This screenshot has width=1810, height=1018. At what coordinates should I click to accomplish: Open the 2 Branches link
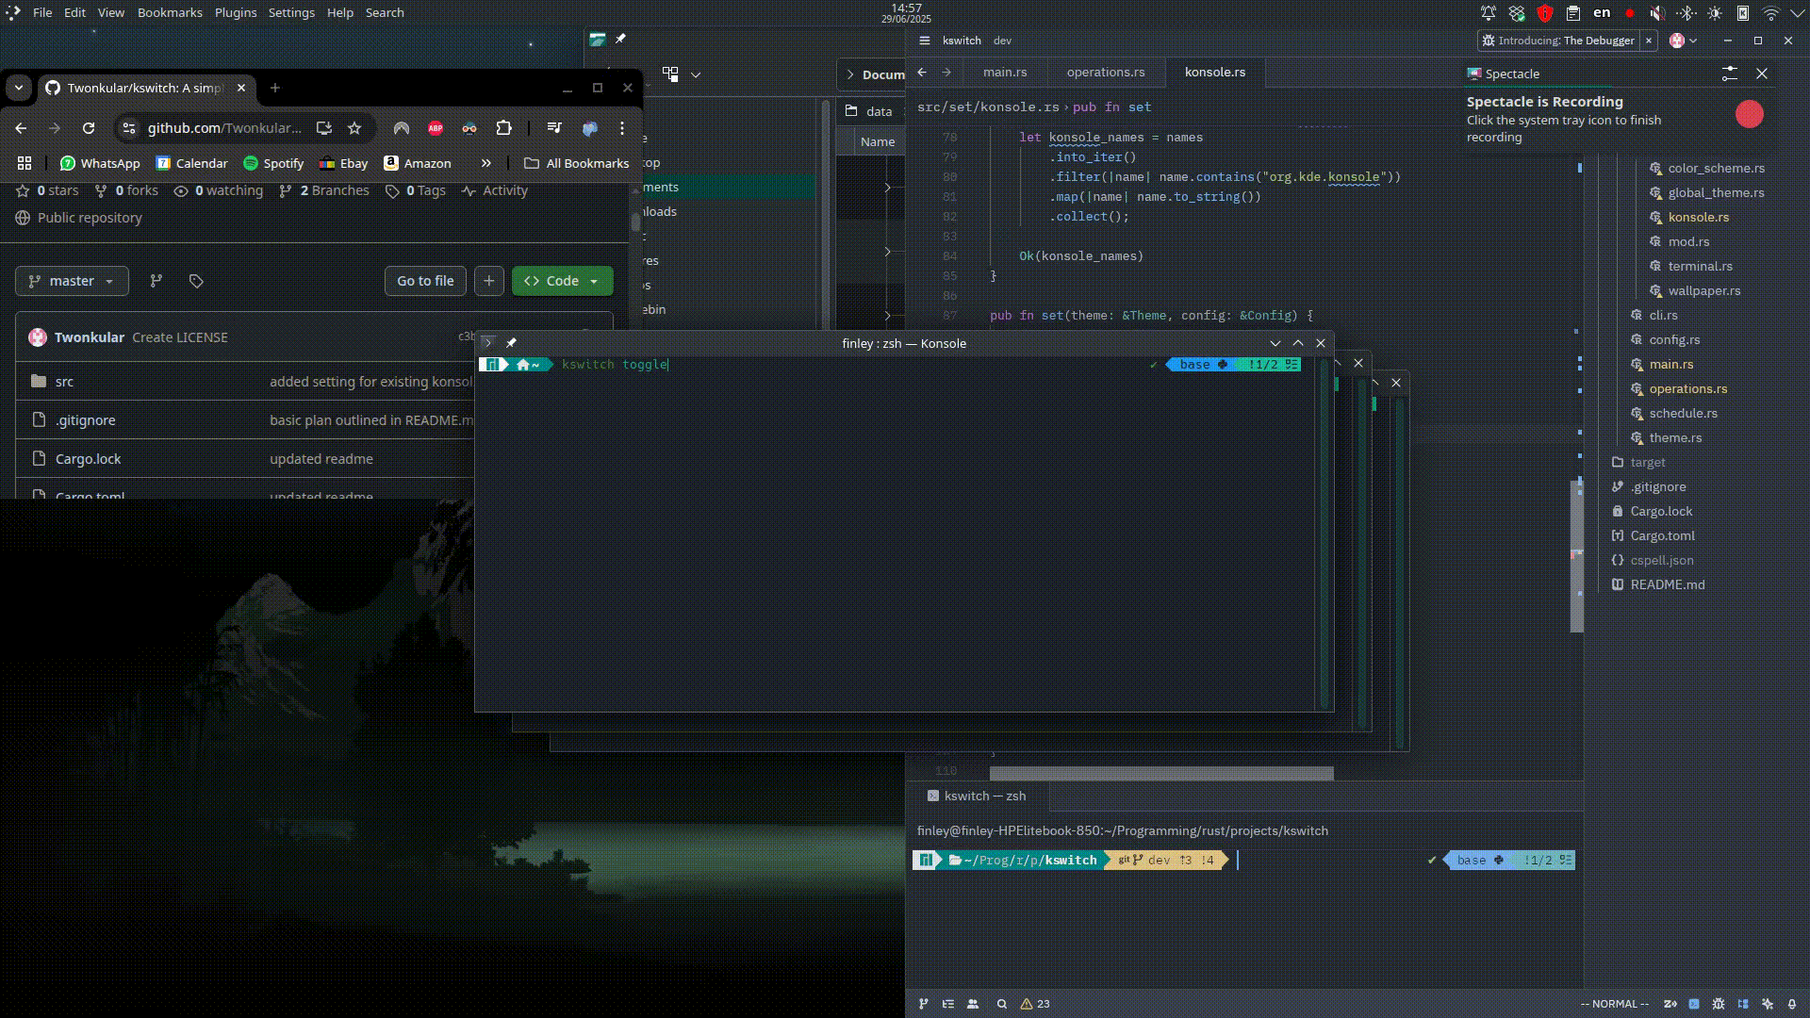pos(324,190)
